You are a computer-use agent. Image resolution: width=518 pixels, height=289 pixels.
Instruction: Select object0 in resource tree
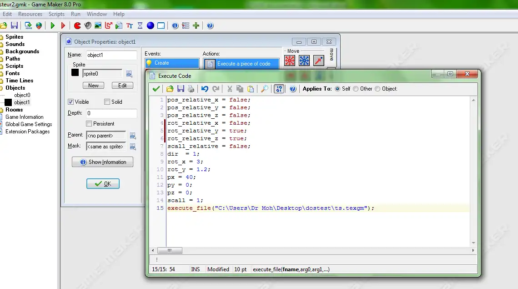(22, 95)
